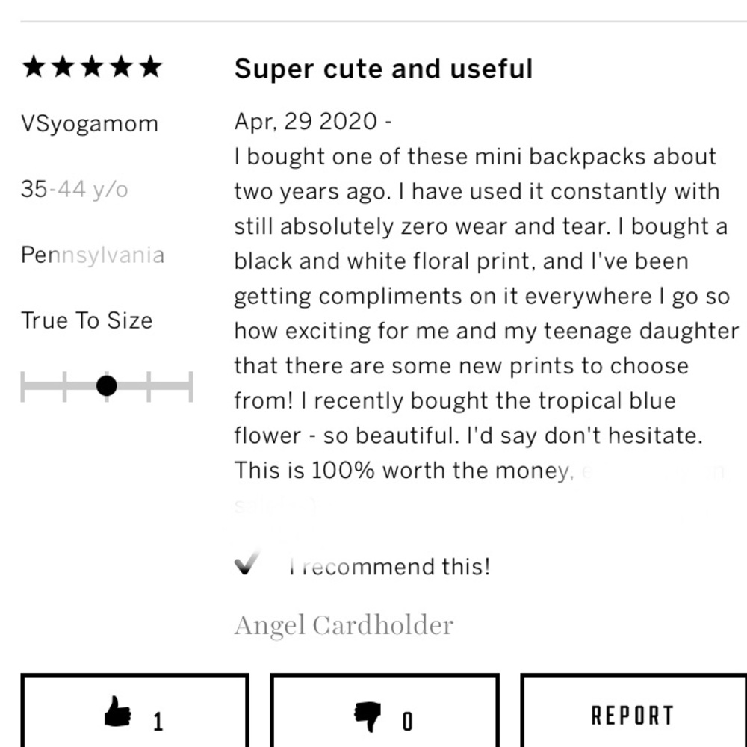Screen dimensions: 747x747
Task: Click the first star in the rating
Action: tap(34, 67)
